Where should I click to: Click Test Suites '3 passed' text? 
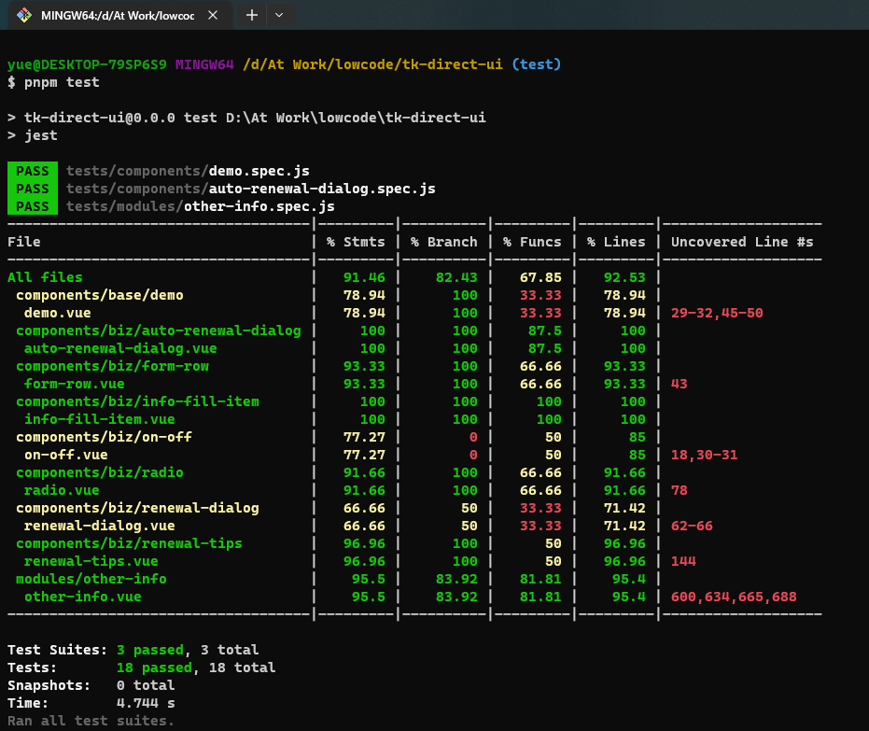tap(150, 650)
